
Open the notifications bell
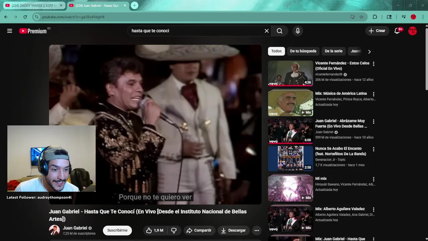pyautogui.click(x=397, y=31)
